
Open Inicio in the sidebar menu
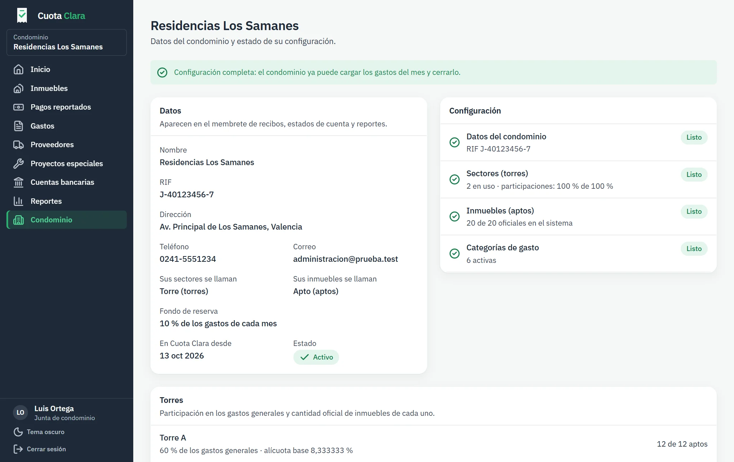tap(67, 69)
